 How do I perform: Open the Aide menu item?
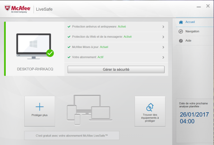(x=194, y=41)
